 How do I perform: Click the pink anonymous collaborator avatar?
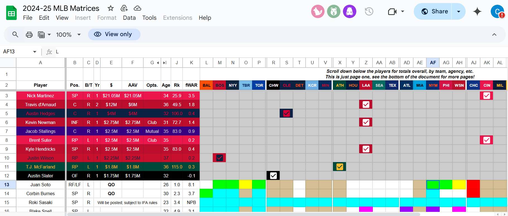pyautogui.click(x=318, y=11)
